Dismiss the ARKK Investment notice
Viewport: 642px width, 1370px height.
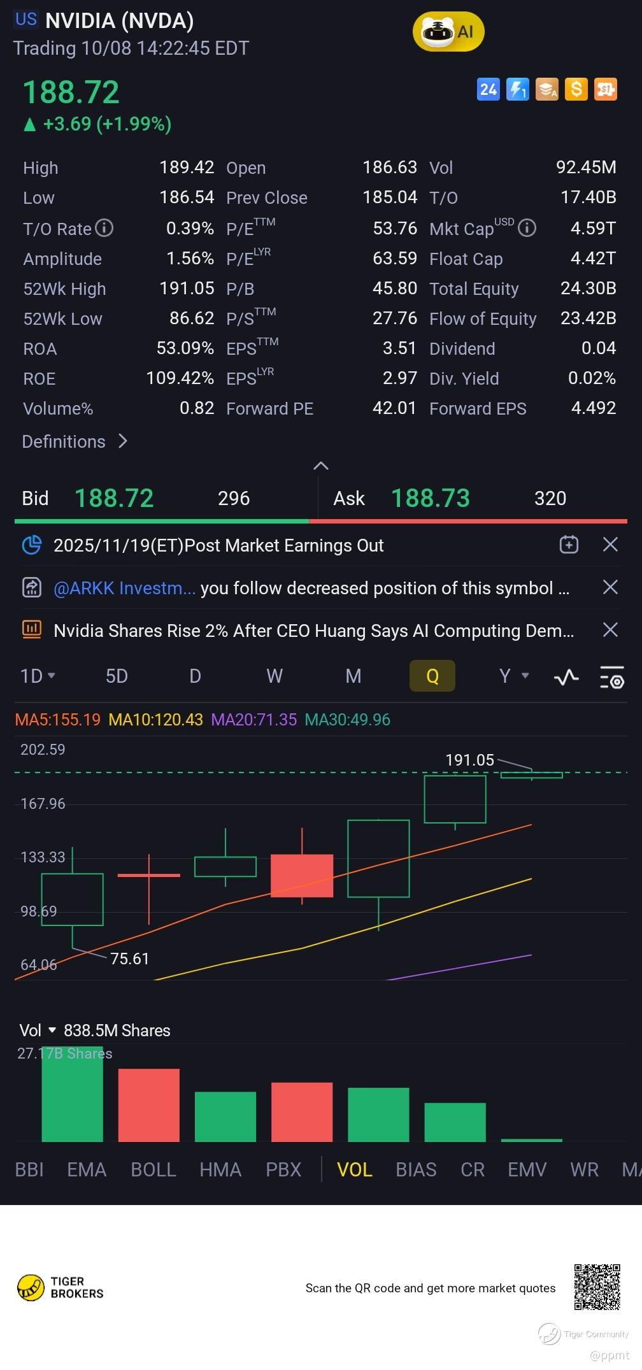[610, 587]
